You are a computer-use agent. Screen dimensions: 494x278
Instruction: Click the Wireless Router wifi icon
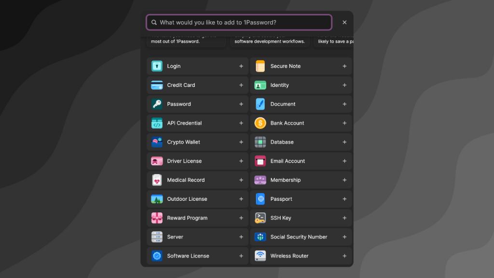tap(260, 256)
